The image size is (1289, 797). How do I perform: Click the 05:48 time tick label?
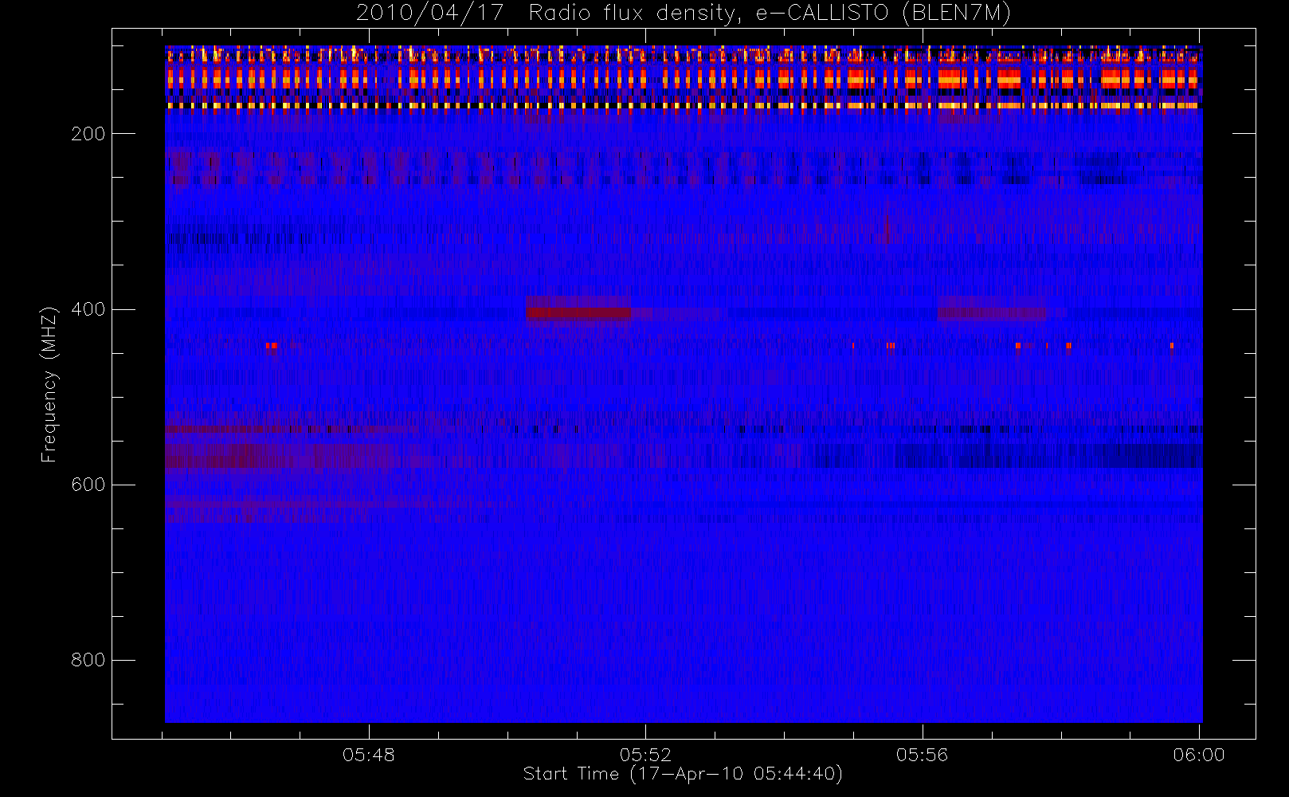pyautogui.click(x=369, y=755)
